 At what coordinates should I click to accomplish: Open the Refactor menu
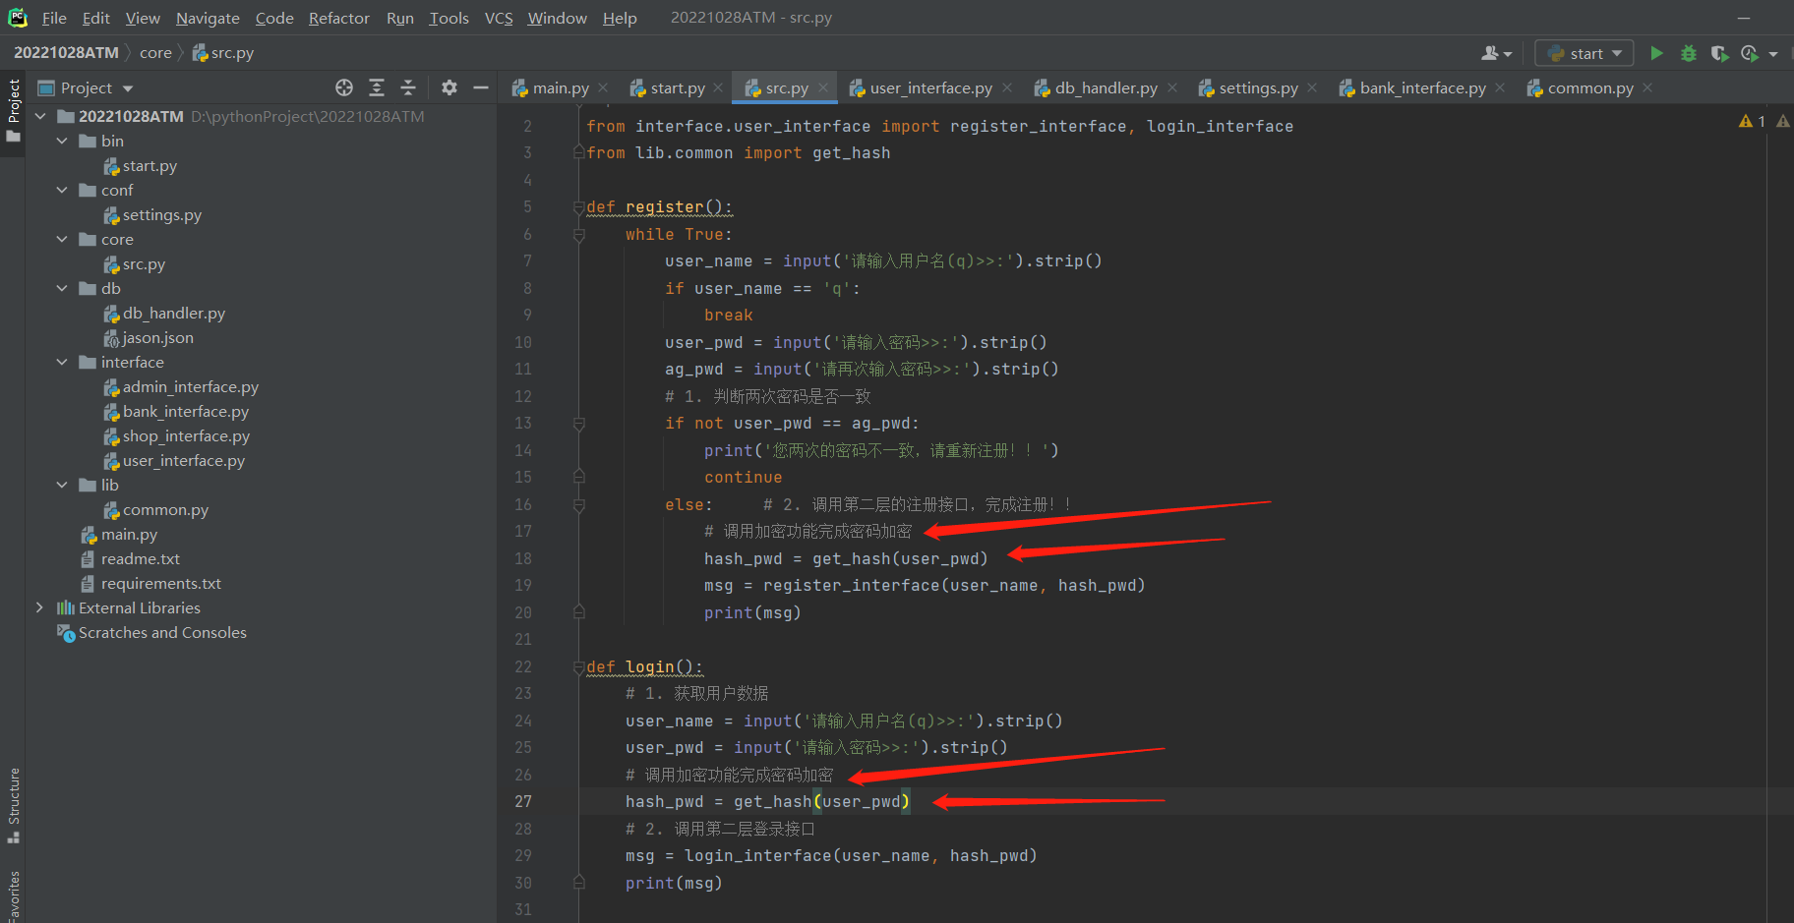(339, 18)
